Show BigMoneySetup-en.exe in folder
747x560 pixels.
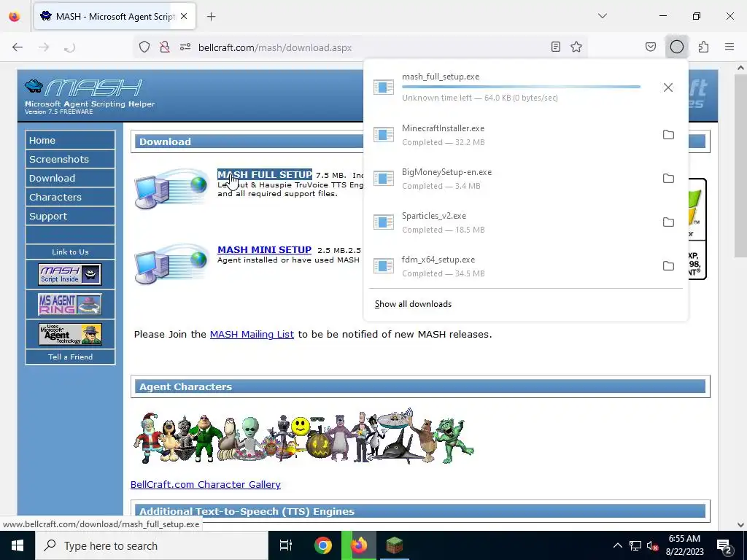point(668,179)
